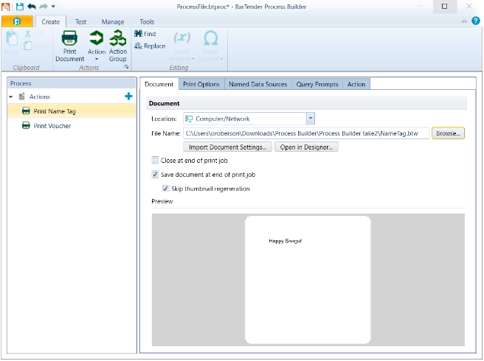The width and height of the screenshot is (484, 361).
Task: Open the Location Computer/Network dropdown
Action: pos(311,118)
